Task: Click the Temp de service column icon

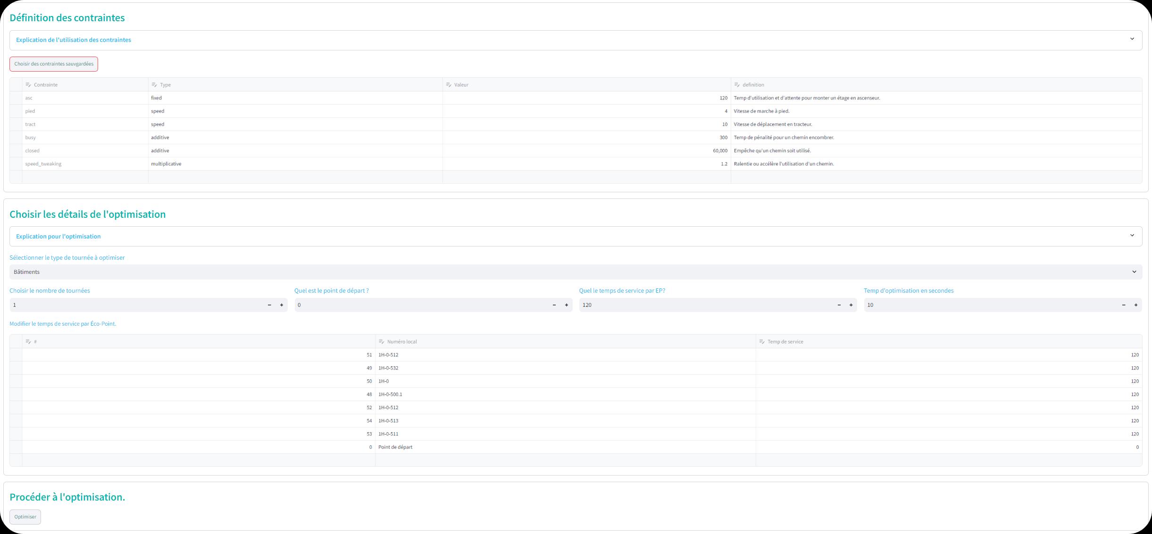Action: coord(762,342)
